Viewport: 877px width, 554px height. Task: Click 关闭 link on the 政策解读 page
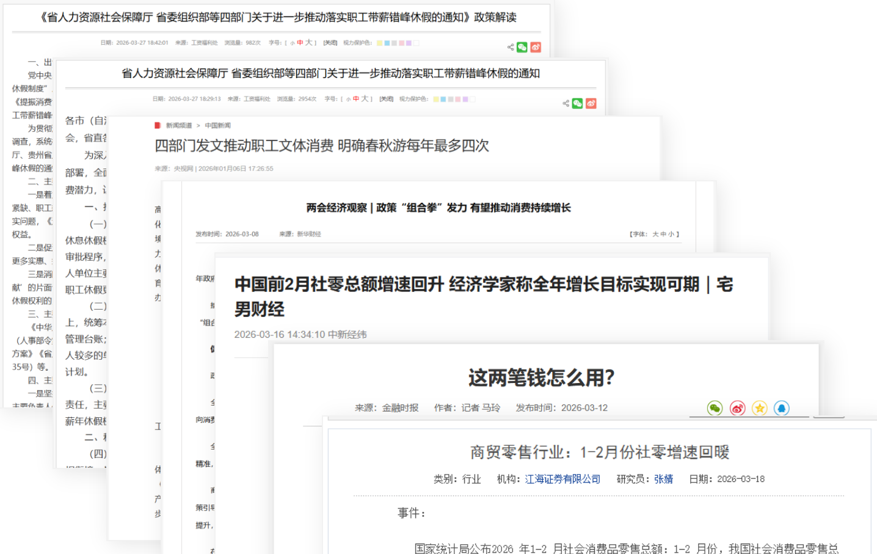[330, 43]
